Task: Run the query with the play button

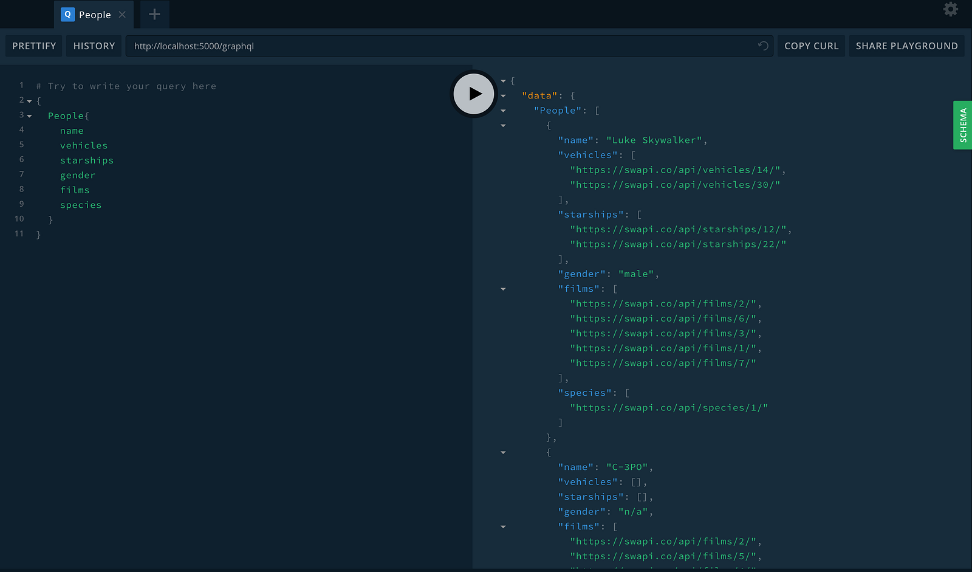Action: pos(474,94)
